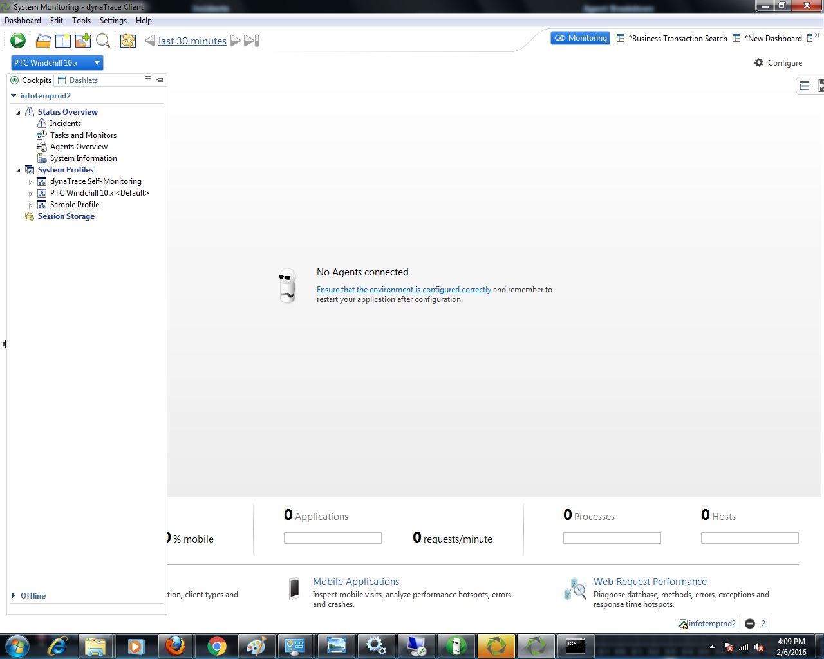Switch to Business Transaction Search tab

coord(672,39)
